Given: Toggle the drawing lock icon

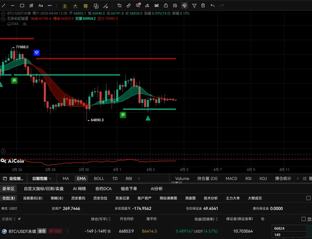Looking at the screenshot, I should [x=166, y=6].
